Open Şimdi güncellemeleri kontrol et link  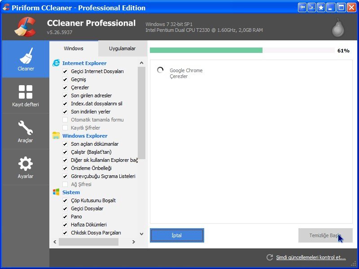tap(311, 257)
